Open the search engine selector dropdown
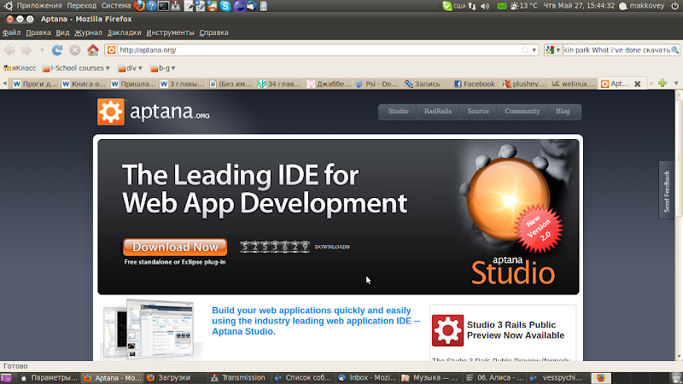Screen dimensions: 683x384 point(552,50)
